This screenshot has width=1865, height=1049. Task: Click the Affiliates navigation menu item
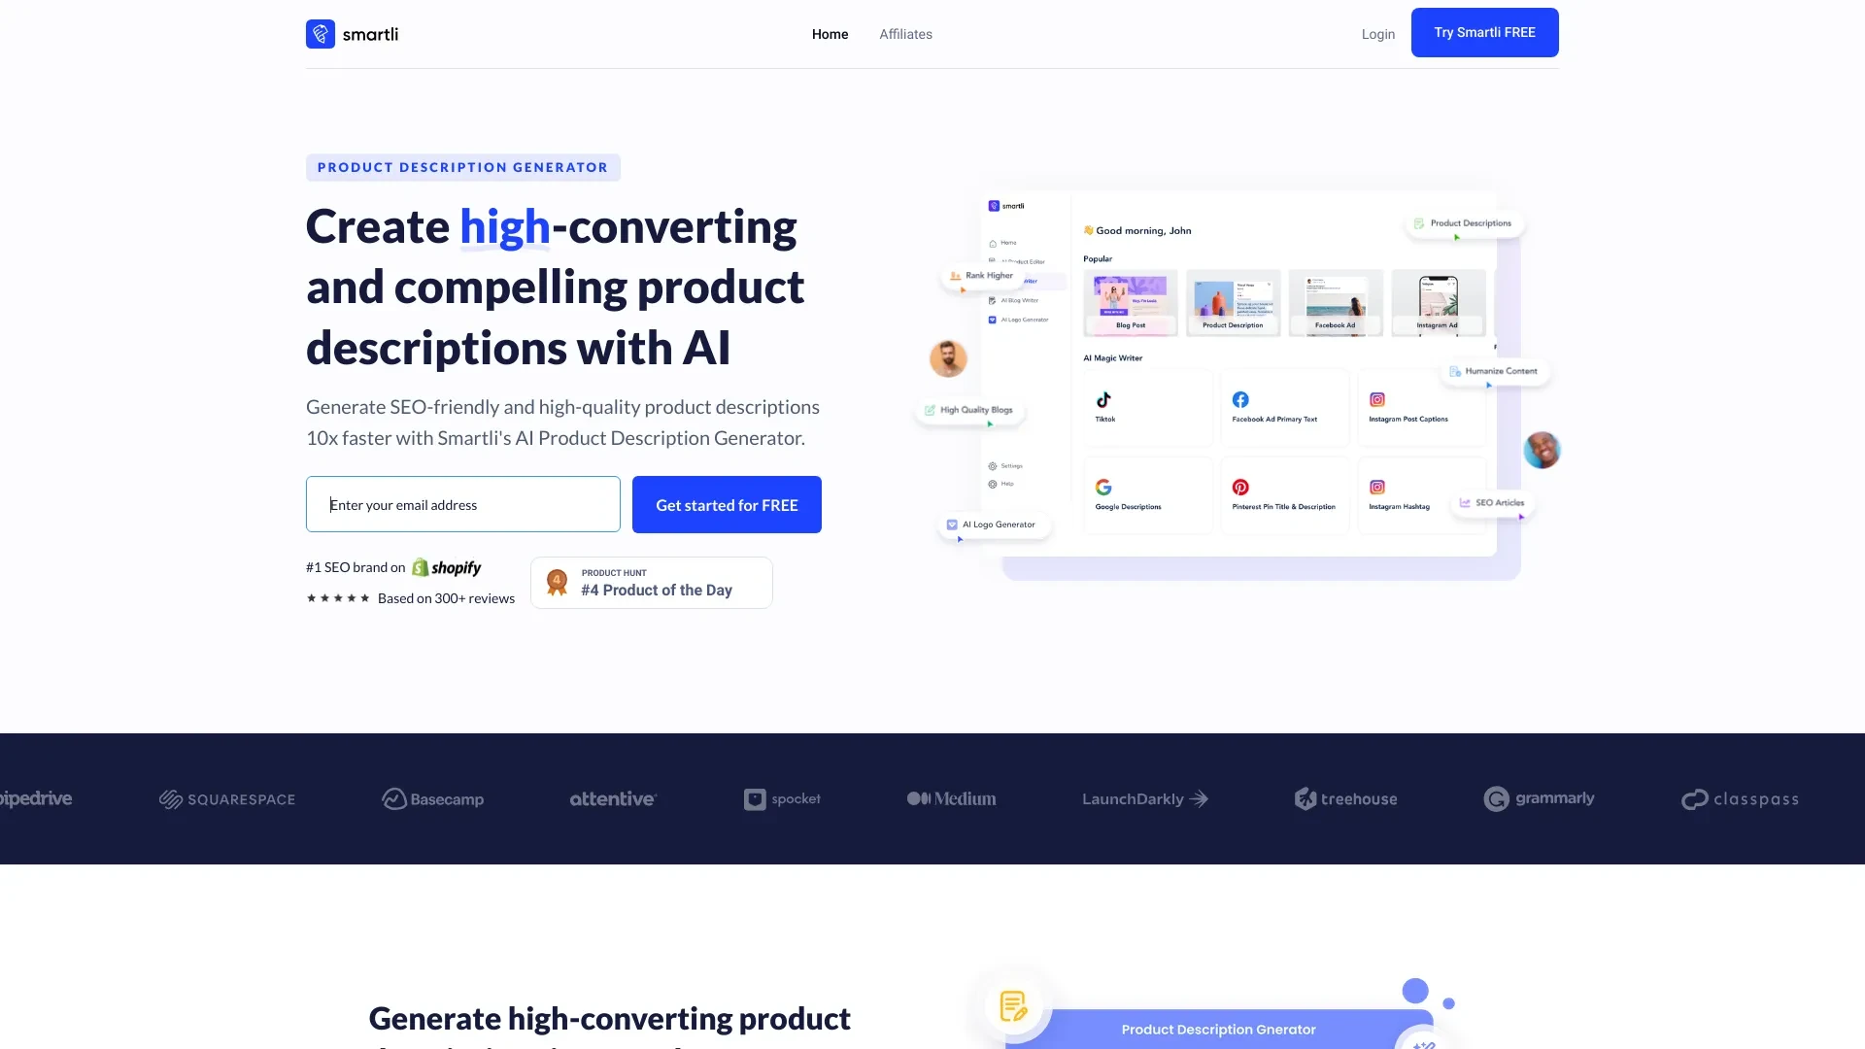point(905,33)
